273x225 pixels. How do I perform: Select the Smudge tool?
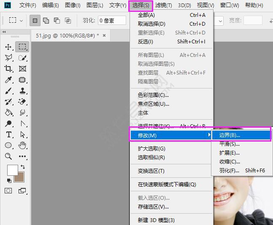[x=22, y=112]
